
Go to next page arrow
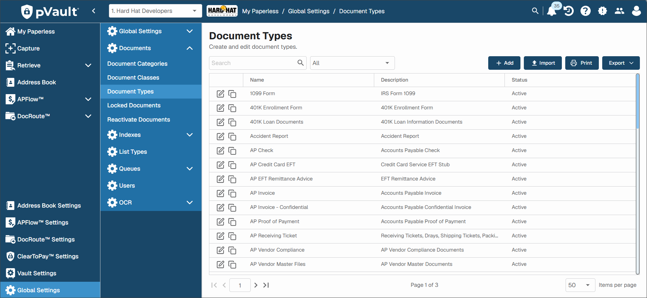point(256,285)
